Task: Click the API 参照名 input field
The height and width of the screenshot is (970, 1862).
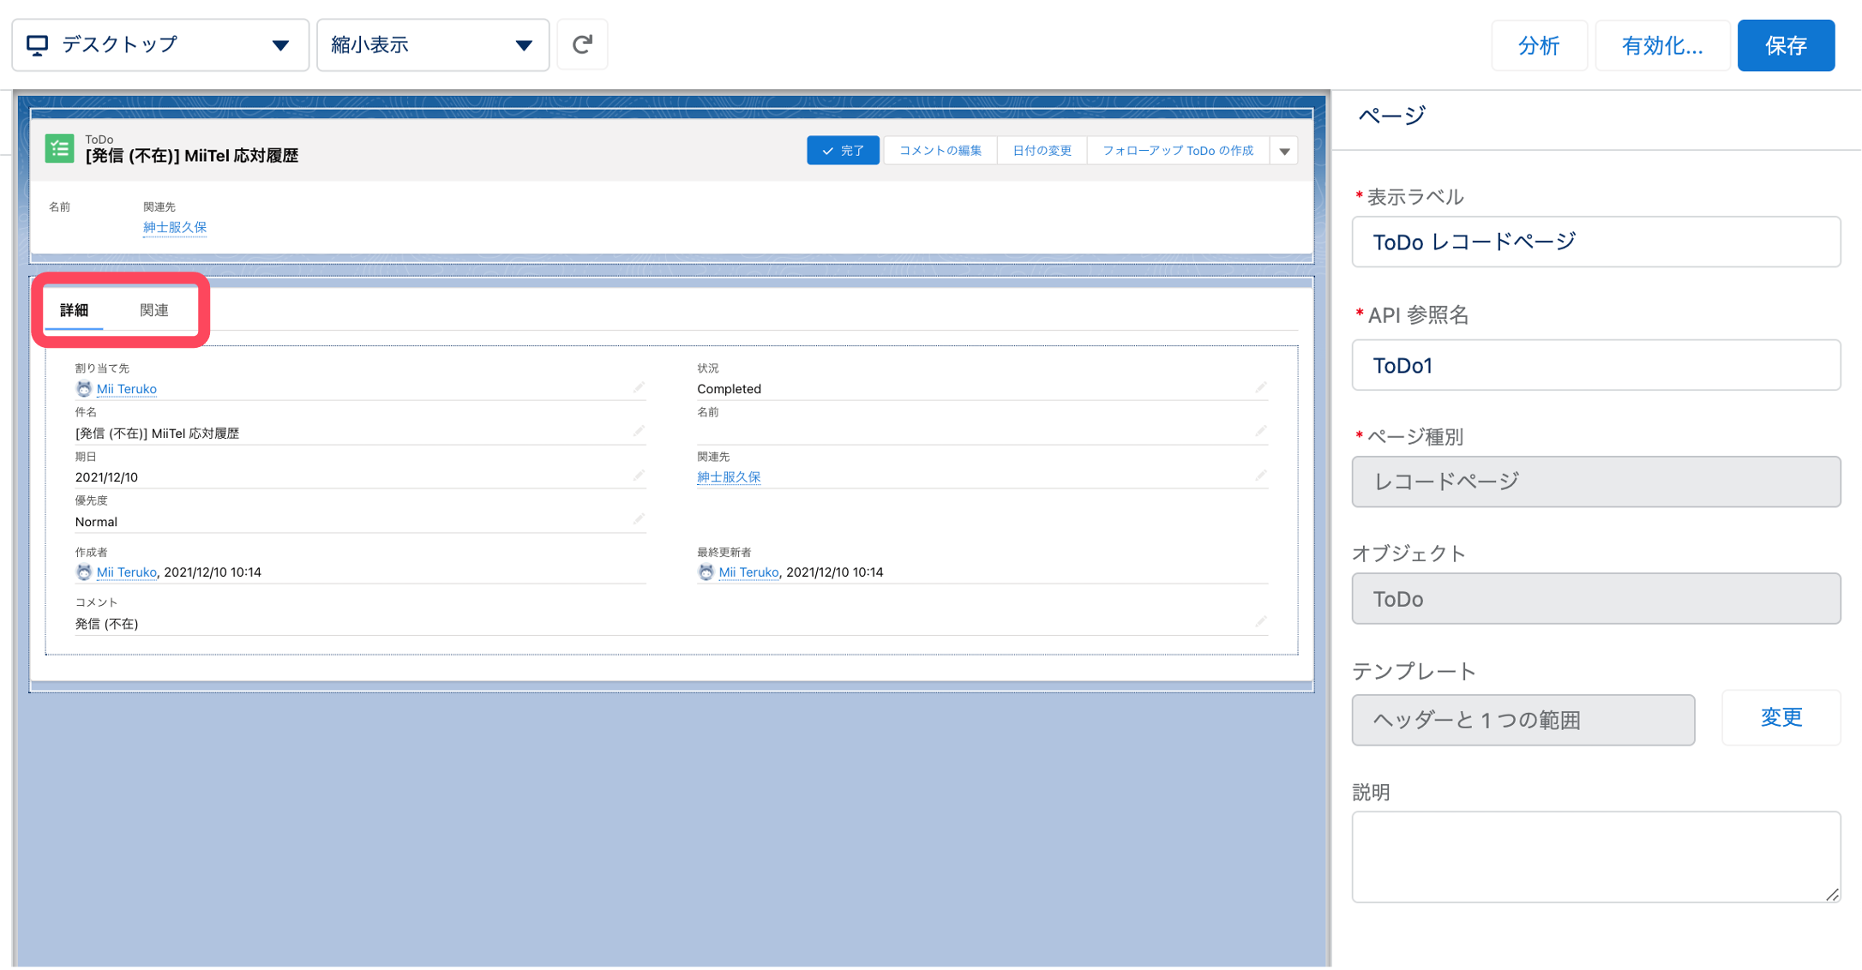Action: point(1595,365)
